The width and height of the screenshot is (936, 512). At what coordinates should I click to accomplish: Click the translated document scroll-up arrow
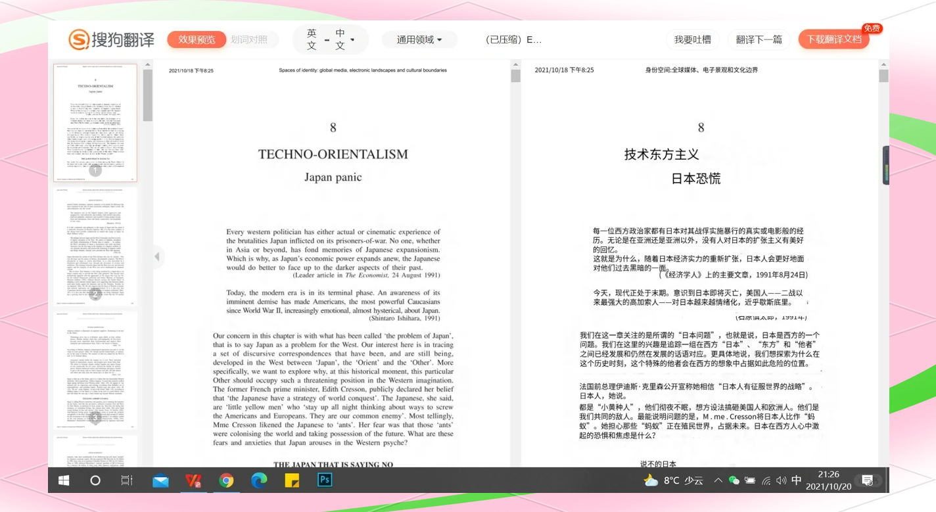tap(883, 64)
